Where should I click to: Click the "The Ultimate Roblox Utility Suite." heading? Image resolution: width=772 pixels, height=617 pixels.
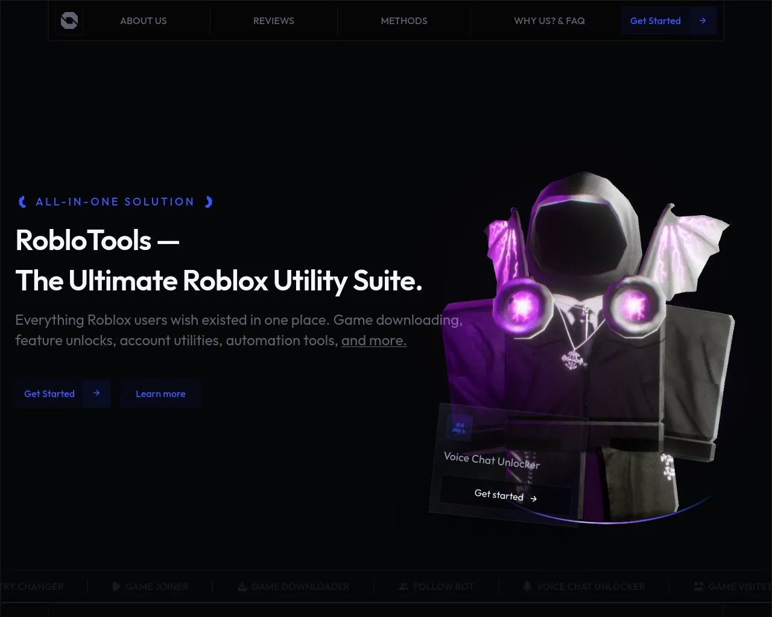(x=219, y=281)
